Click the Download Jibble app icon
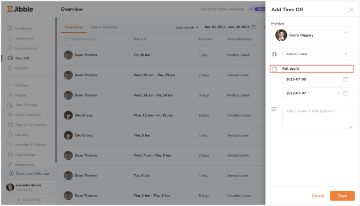The image size is (360, 206). point(11,173)
